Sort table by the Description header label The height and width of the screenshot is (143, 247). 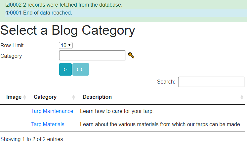pyautogui.click(x=97, y=97)
